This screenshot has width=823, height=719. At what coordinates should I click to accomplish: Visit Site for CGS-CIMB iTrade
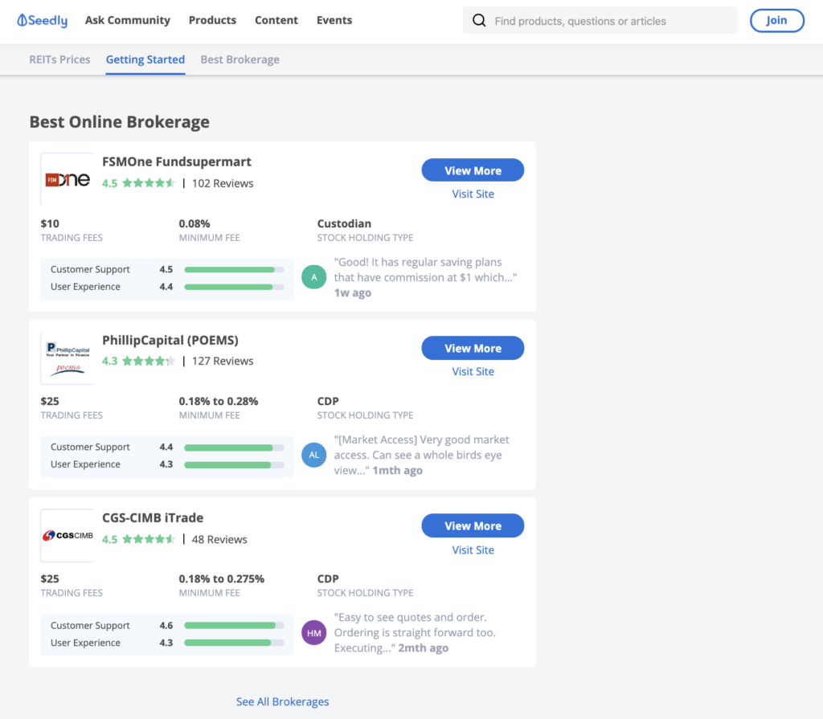coord(473,550)
